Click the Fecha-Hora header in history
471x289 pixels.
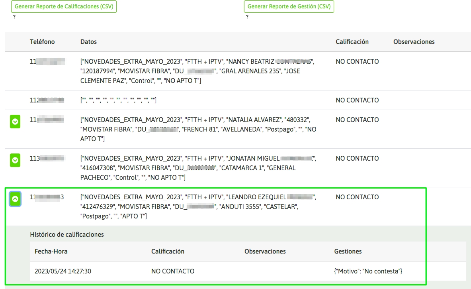[x=51, y=252]
